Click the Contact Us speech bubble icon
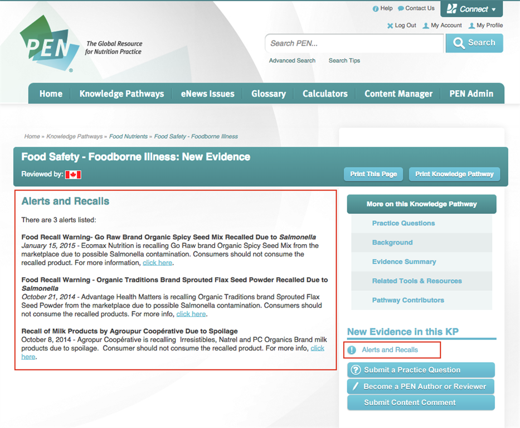 (401, 8)
